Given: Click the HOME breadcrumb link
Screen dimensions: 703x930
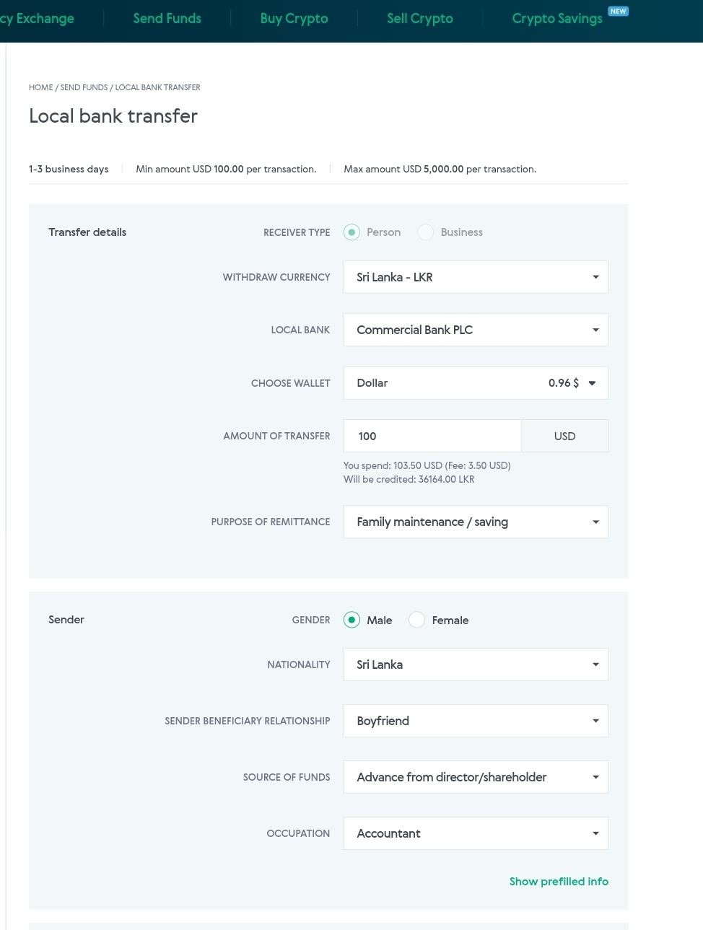Looking at the screenshot, I should 40,87.
